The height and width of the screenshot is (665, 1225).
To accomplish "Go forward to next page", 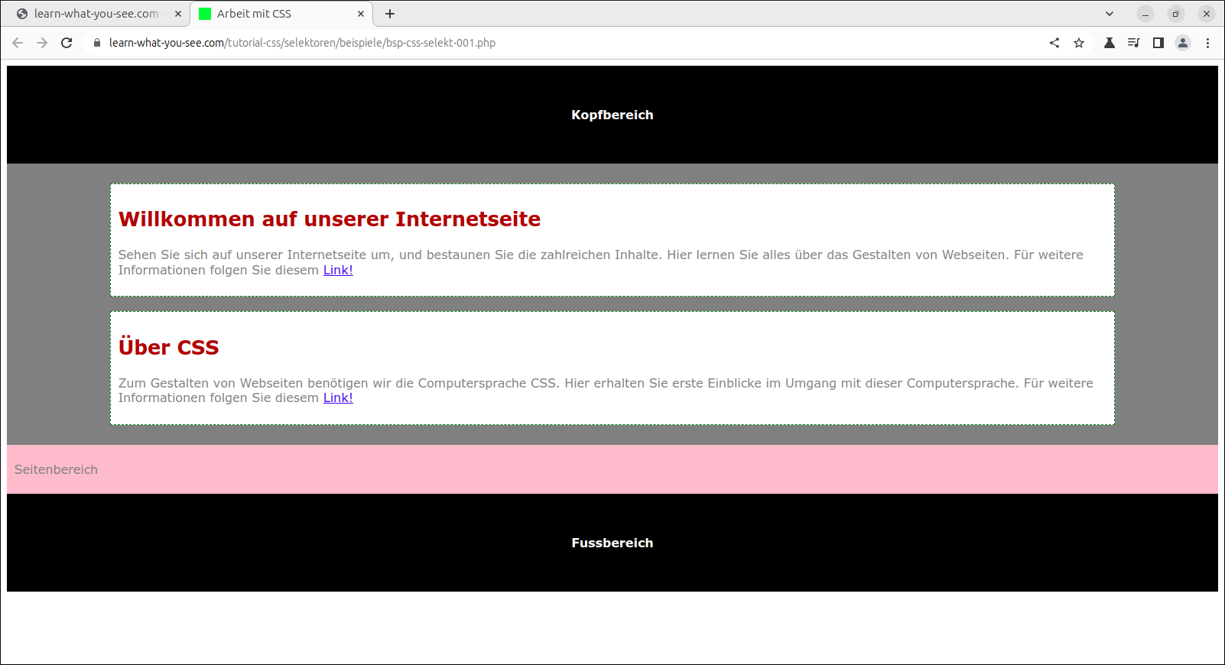I will (42, 43).
